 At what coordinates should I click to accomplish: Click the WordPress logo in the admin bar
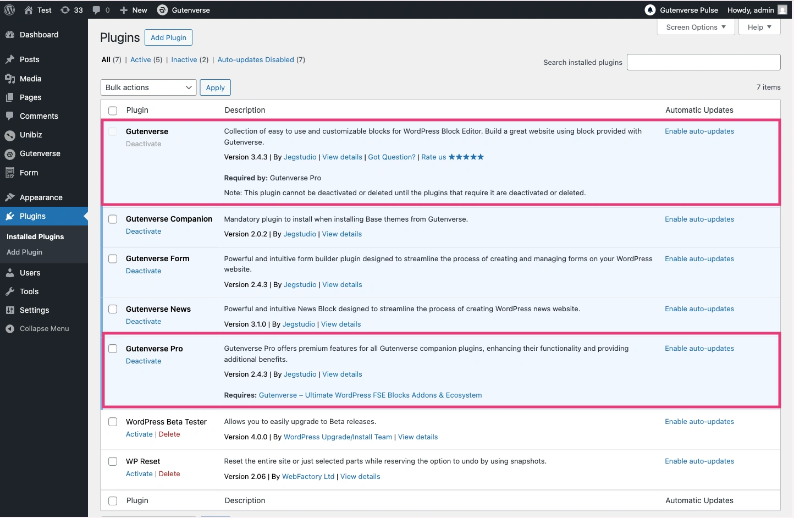[9, 10]
